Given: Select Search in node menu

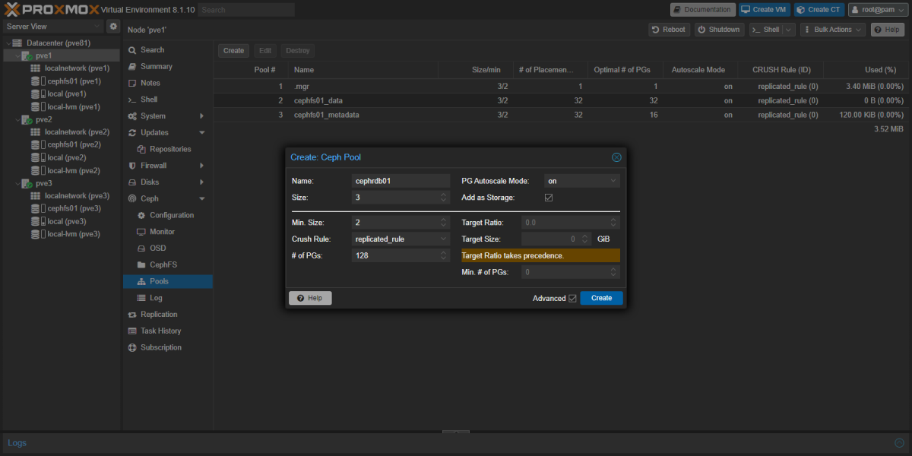Looking at the screenshot, I should click(152, 50).
